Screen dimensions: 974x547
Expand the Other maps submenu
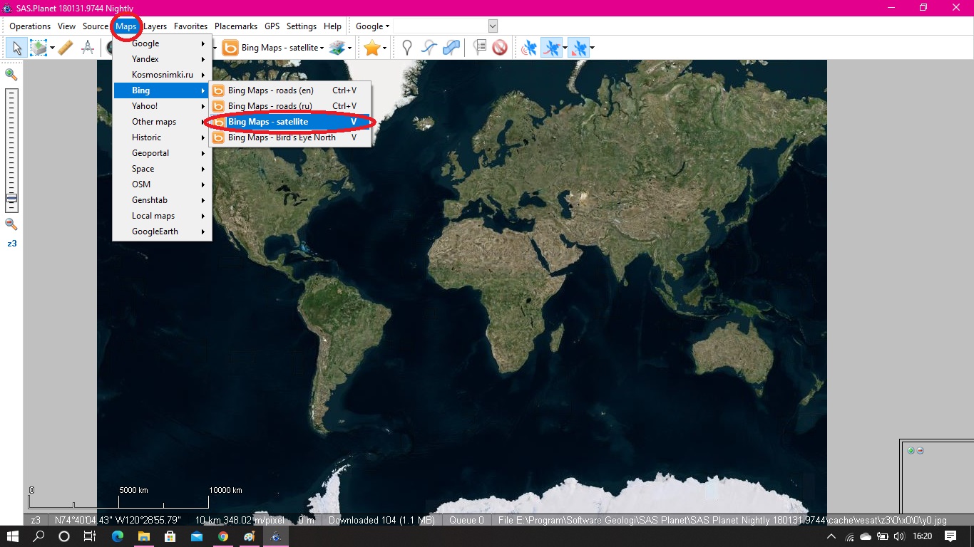[162, 122]
